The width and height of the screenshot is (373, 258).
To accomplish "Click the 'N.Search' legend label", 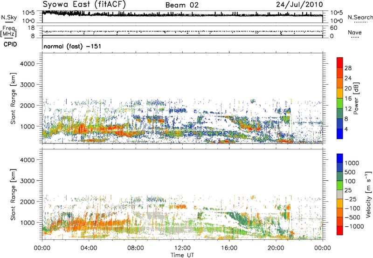I will coord(360,17).
